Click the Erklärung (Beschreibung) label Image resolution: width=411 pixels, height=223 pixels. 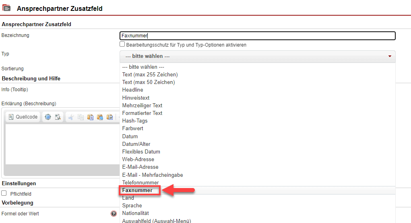(29, 104)
